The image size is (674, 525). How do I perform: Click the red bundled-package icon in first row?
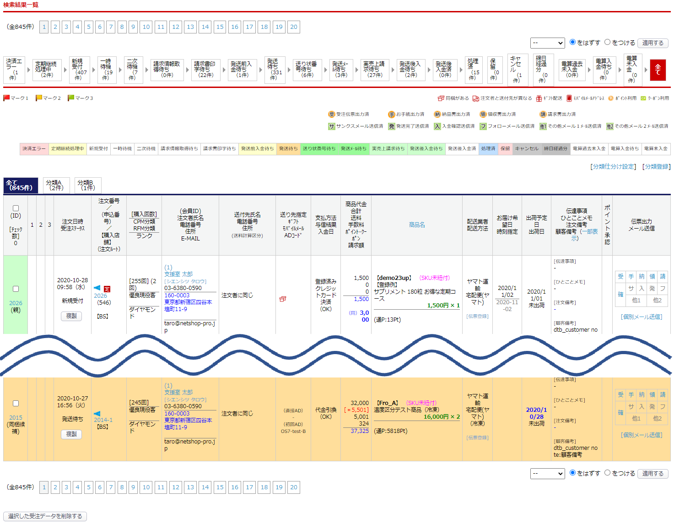[x=283, y=299]
